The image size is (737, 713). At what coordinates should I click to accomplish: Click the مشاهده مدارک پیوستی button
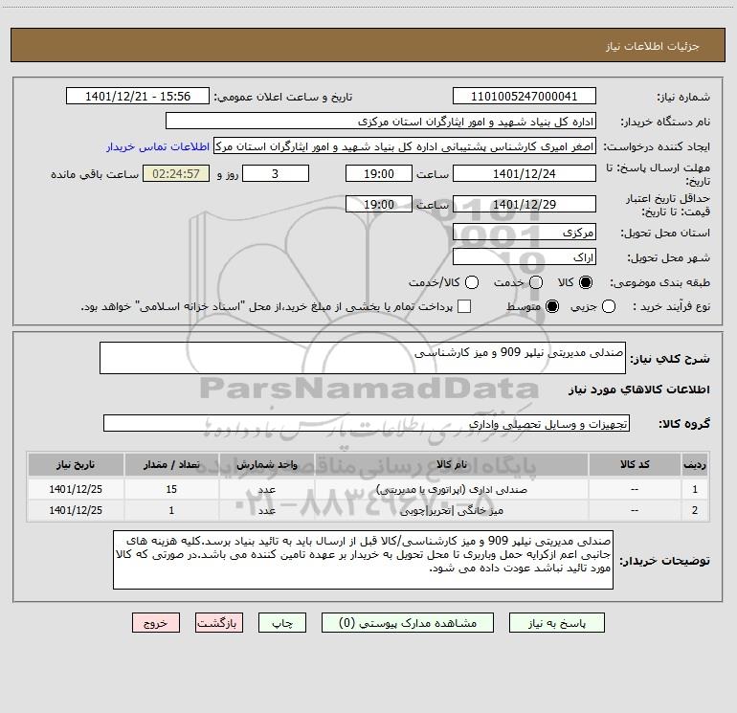pyautogui.click(x=408, y=623)
